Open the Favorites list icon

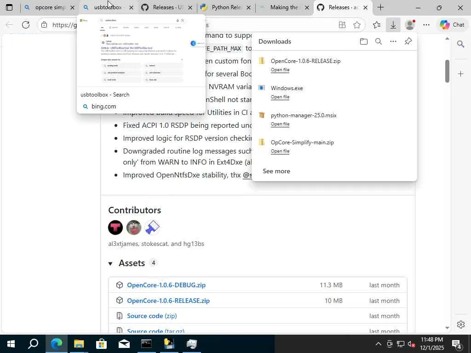[377, 25]
